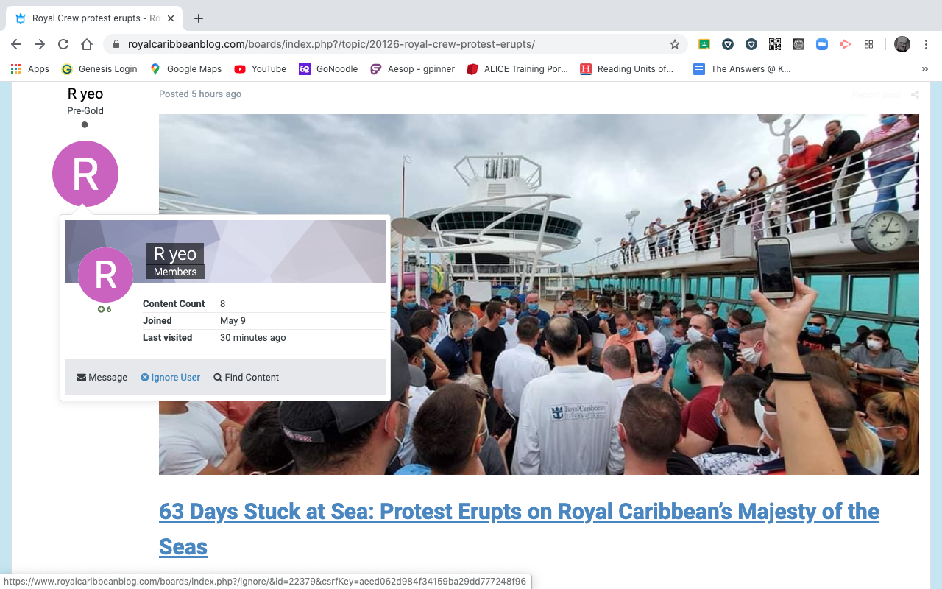Open the GoNoodle bookmark
This screenshot has height=589, width=942.
point(328,69)
